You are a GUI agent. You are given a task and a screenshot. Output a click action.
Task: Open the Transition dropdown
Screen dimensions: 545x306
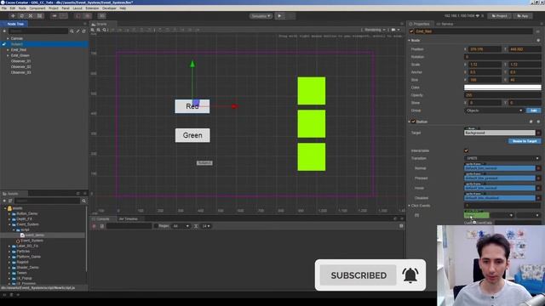point(502,158)
